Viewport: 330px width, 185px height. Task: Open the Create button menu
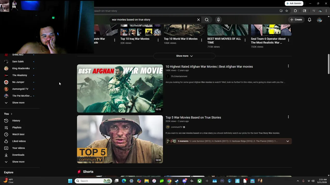[296, 20]
